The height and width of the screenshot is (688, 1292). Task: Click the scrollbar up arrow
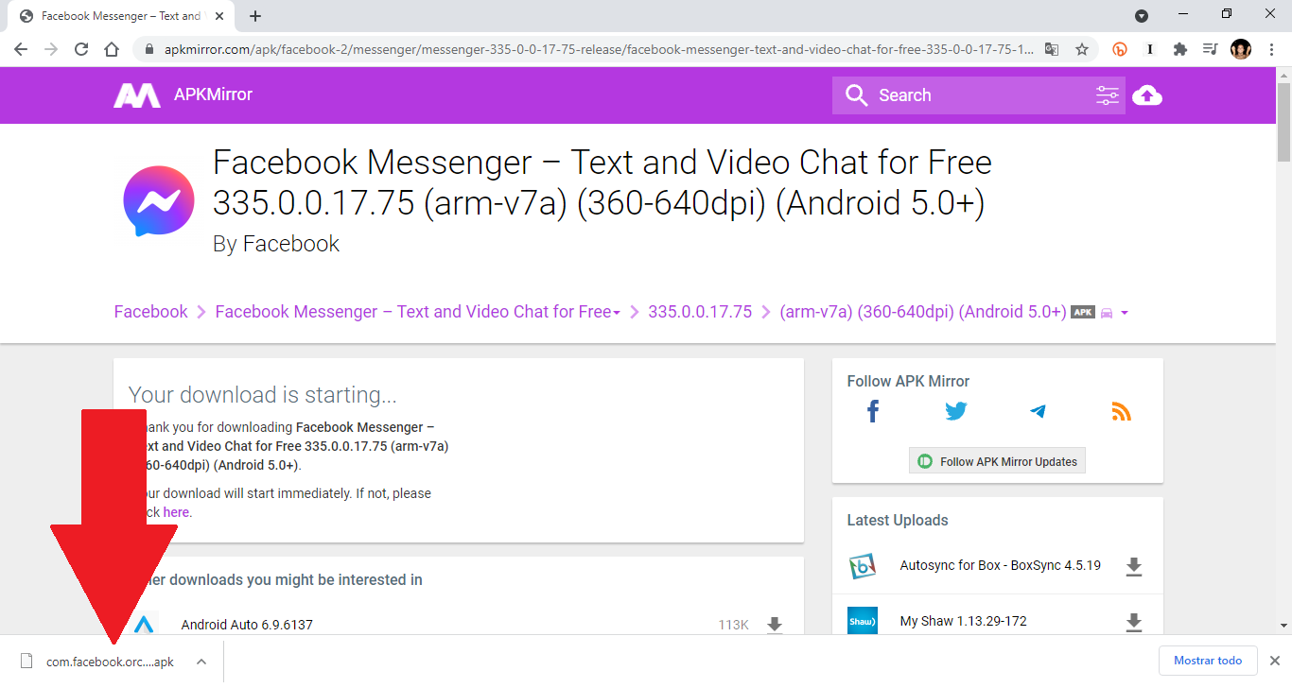click(x=1283, y=75)
